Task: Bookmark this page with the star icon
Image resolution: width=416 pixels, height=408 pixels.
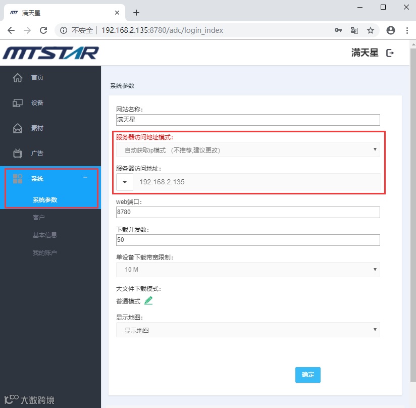Action: point(371,30)
